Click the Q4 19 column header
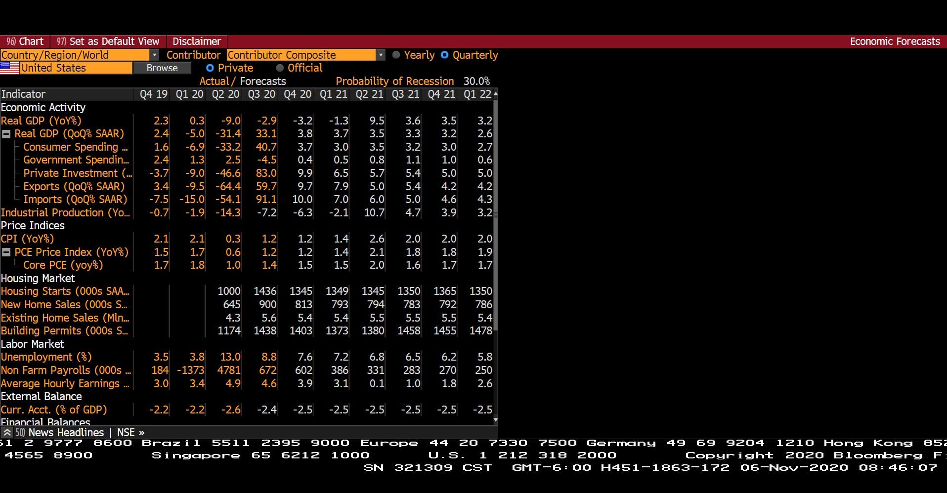947x493 pixels. pyautogui.click(x=153, y=94)
